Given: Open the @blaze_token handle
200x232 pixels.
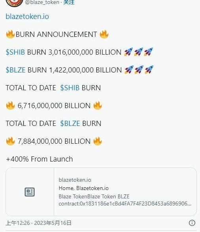Looking at the screenshot, I should [42, 2].
